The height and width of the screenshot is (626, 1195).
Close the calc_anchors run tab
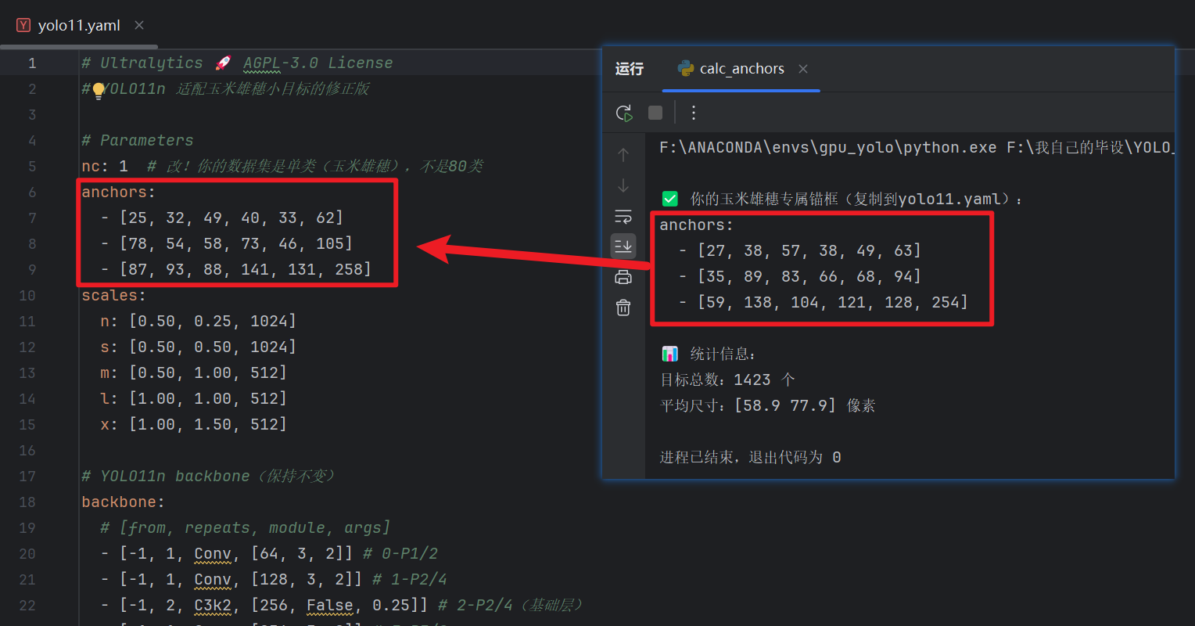click(803, 69)
